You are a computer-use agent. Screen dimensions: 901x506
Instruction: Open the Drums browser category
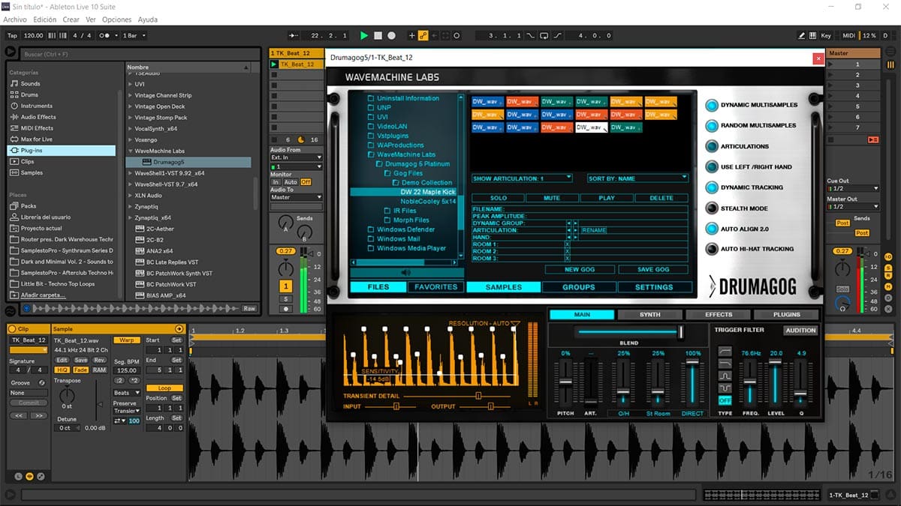tap(29, 94)
